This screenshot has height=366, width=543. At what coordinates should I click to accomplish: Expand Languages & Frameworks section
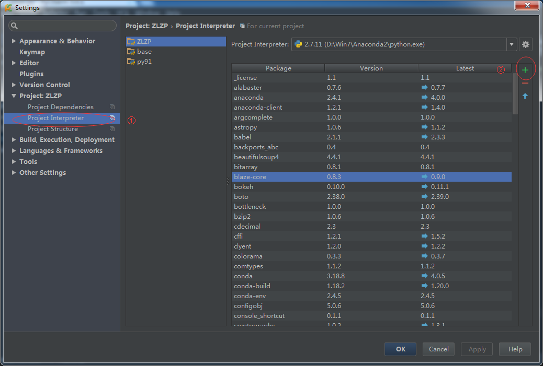point(14,151)
